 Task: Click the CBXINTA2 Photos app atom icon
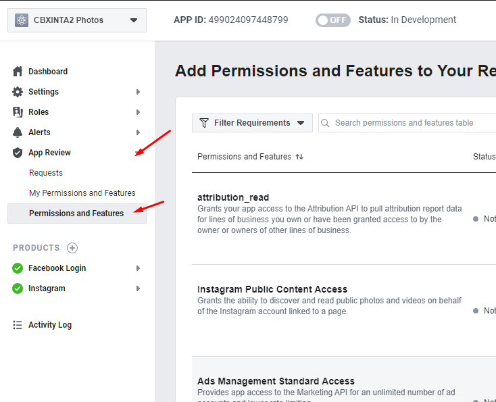pos(22,20)
